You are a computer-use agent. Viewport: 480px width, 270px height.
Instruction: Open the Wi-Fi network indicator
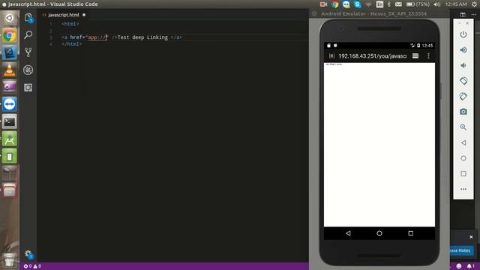(x=368, y=4)
